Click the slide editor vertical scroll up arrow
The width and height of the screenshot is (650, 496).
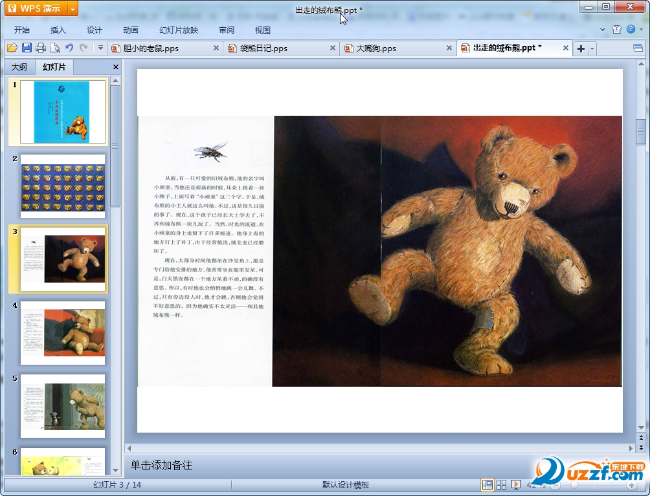tap(641, 64)
